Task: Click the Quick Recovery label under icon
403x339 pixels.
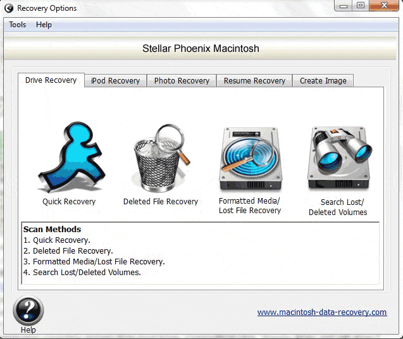Action: point(69,202)
